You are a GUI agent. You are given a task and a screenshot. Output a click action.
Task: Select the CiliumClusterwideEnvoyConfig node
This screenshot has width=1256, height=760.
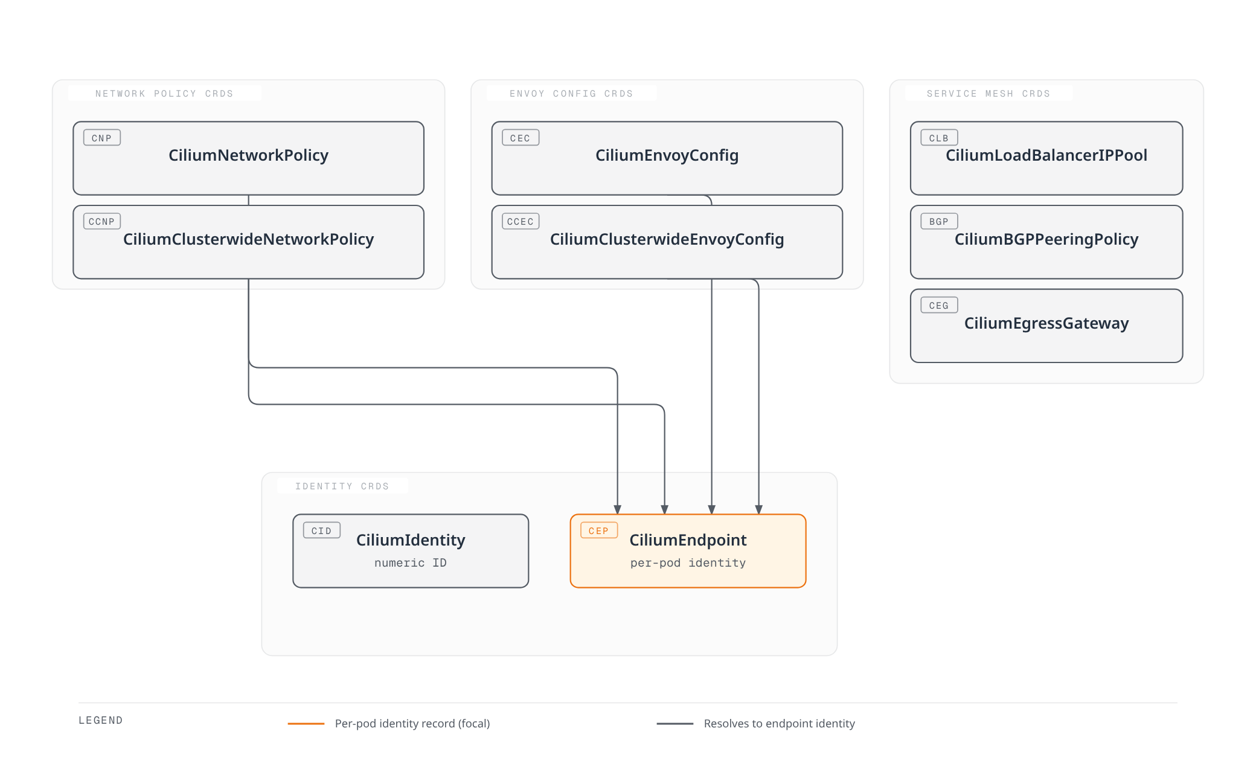coord(667,242)
